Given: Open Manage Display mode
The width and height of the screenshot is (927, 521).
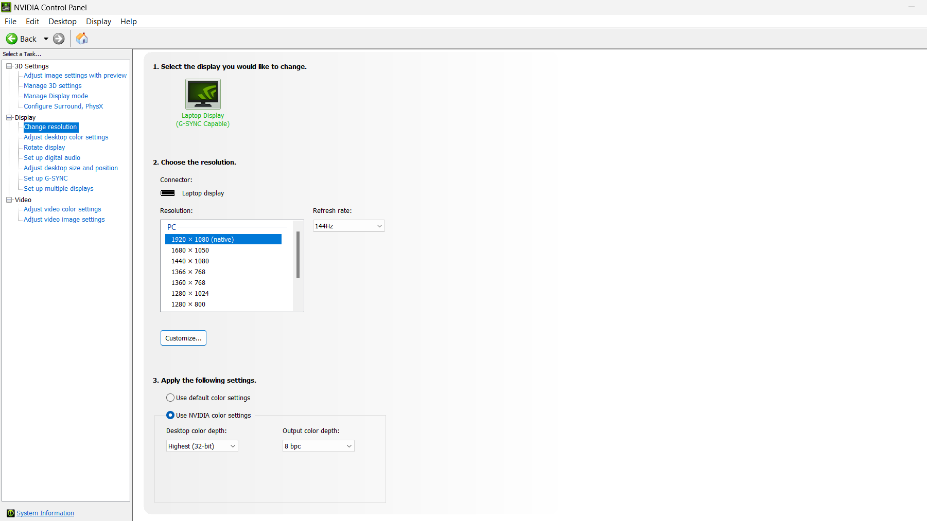Looking at the screenshot, I should click(56, 96).
